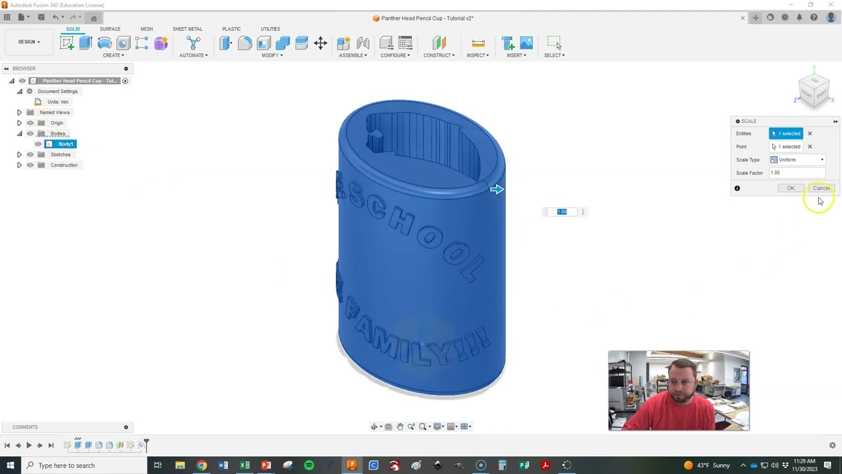Collapse the Bodies folder

pyautogui.click(x=19, y=134)
